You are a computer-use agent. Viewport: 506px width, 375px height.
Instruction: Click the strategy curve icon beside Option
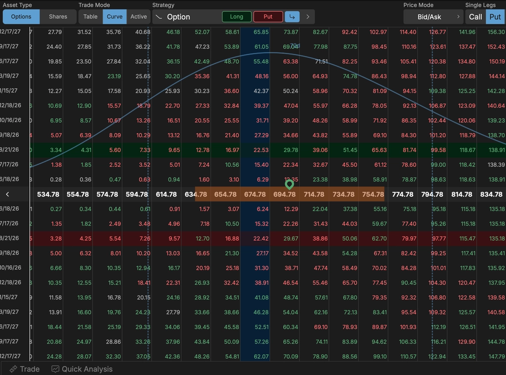(x=159, y=17)
